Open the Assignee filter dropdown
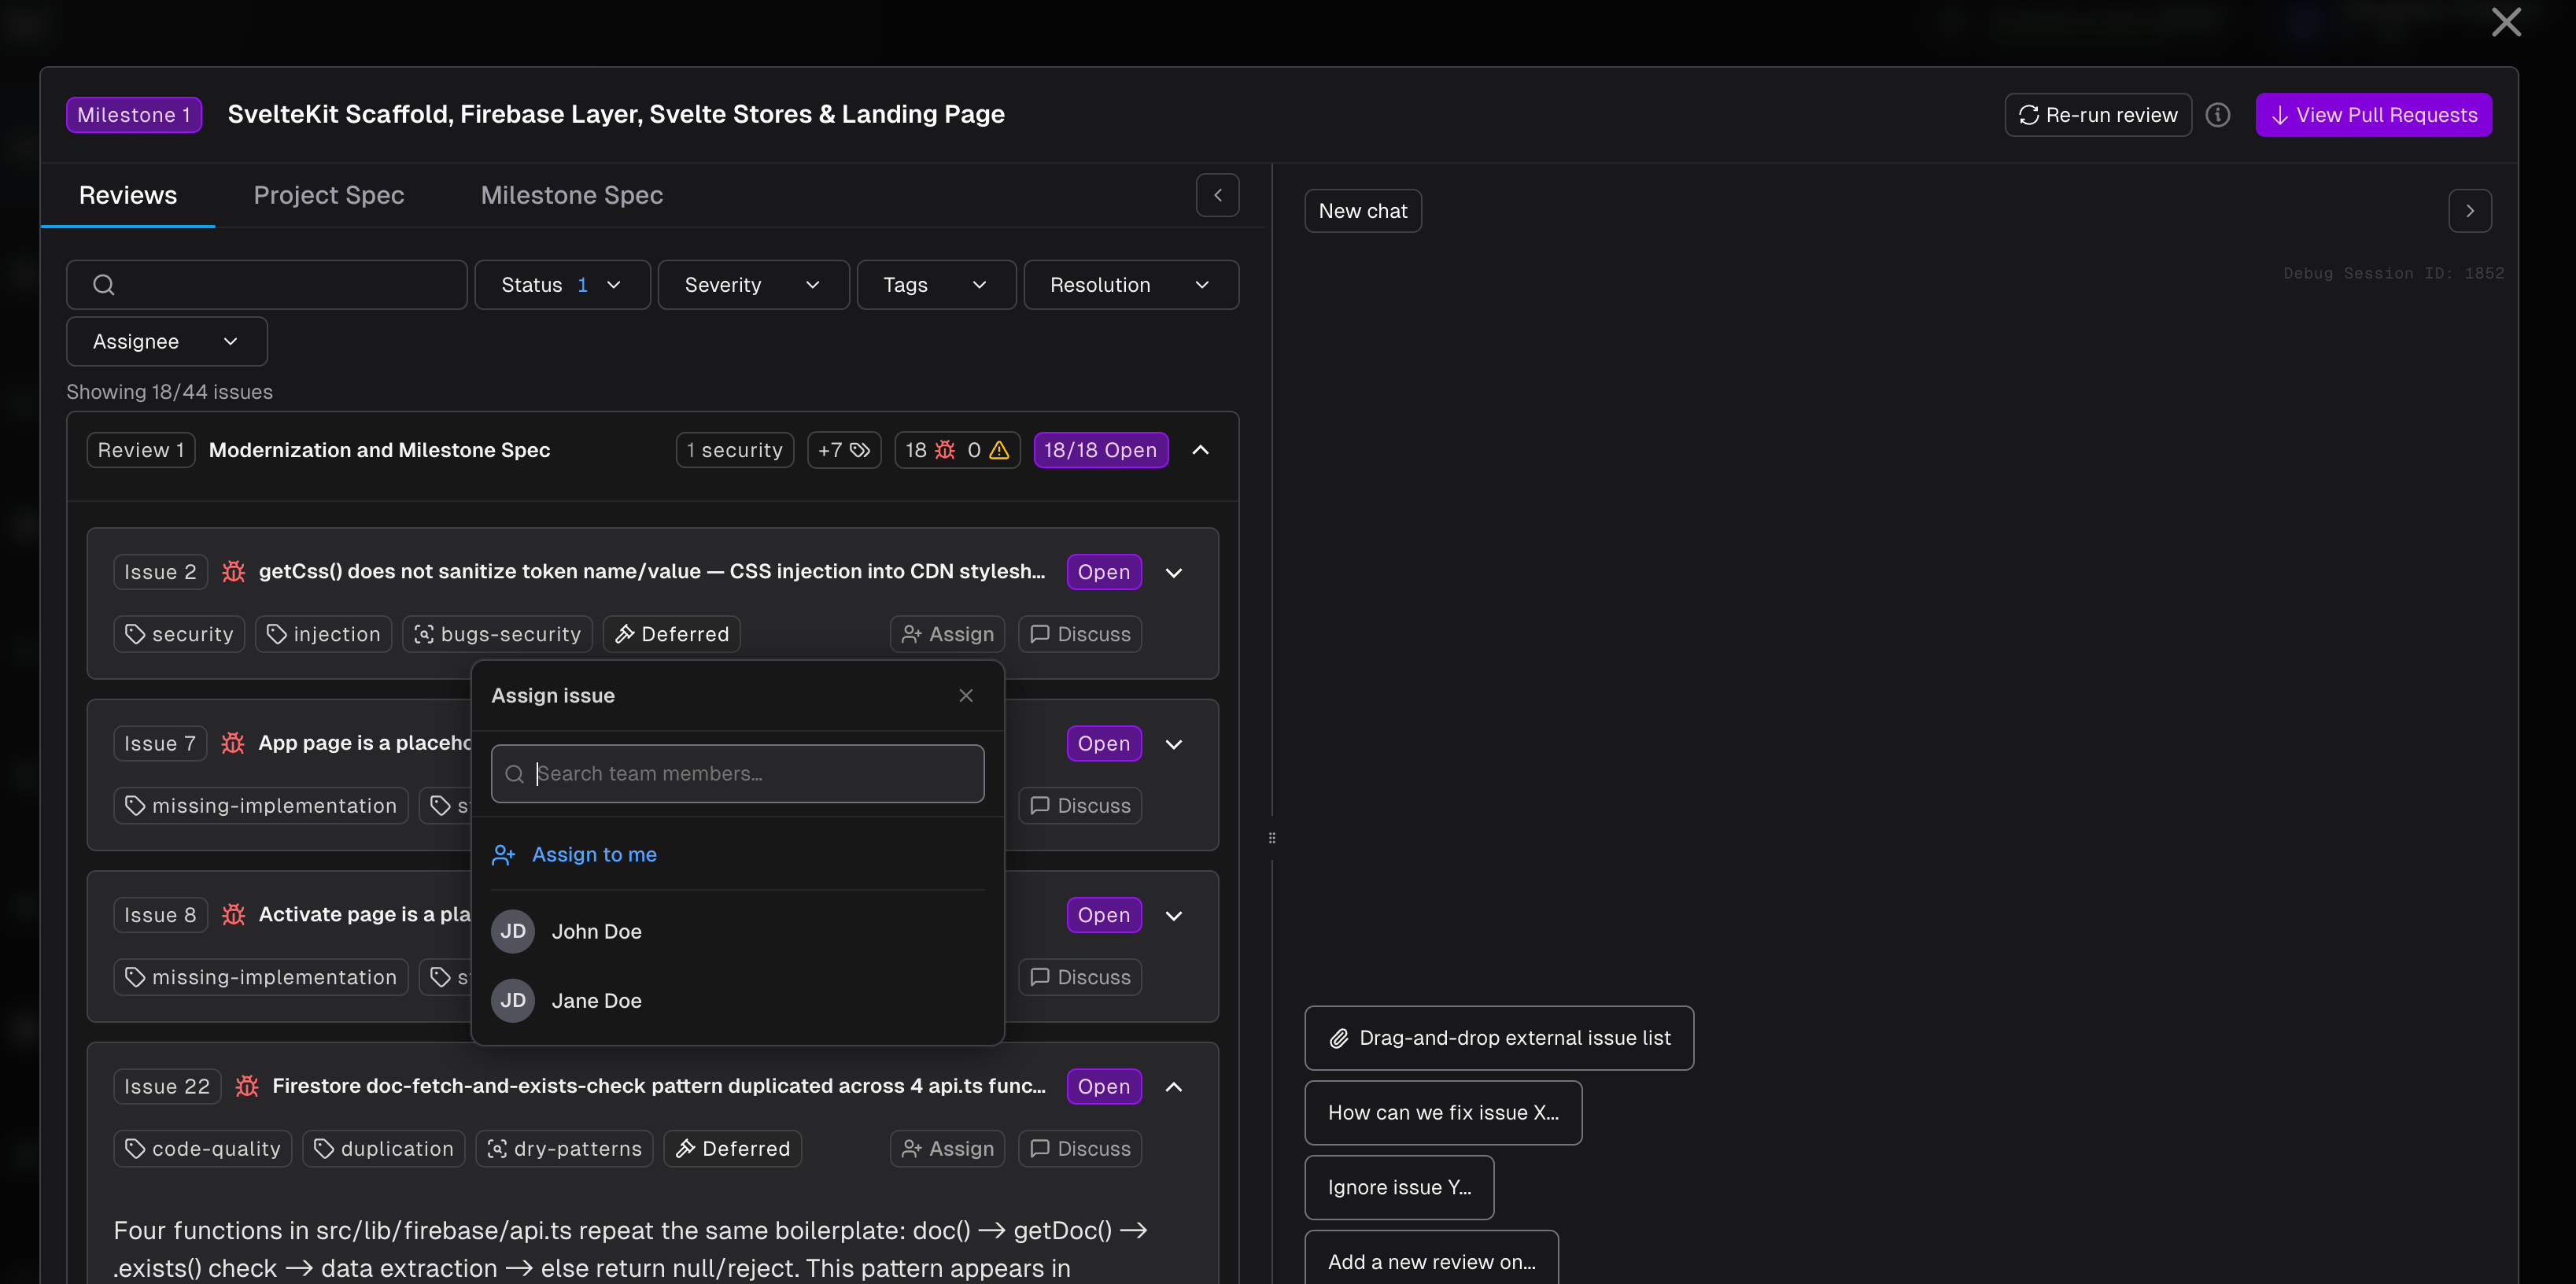2576x1284 pixels. (167, 341)
